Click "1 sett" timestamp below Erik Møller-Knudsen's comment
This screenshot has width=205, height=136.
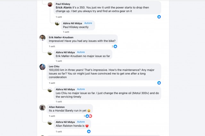pos(52,46)
